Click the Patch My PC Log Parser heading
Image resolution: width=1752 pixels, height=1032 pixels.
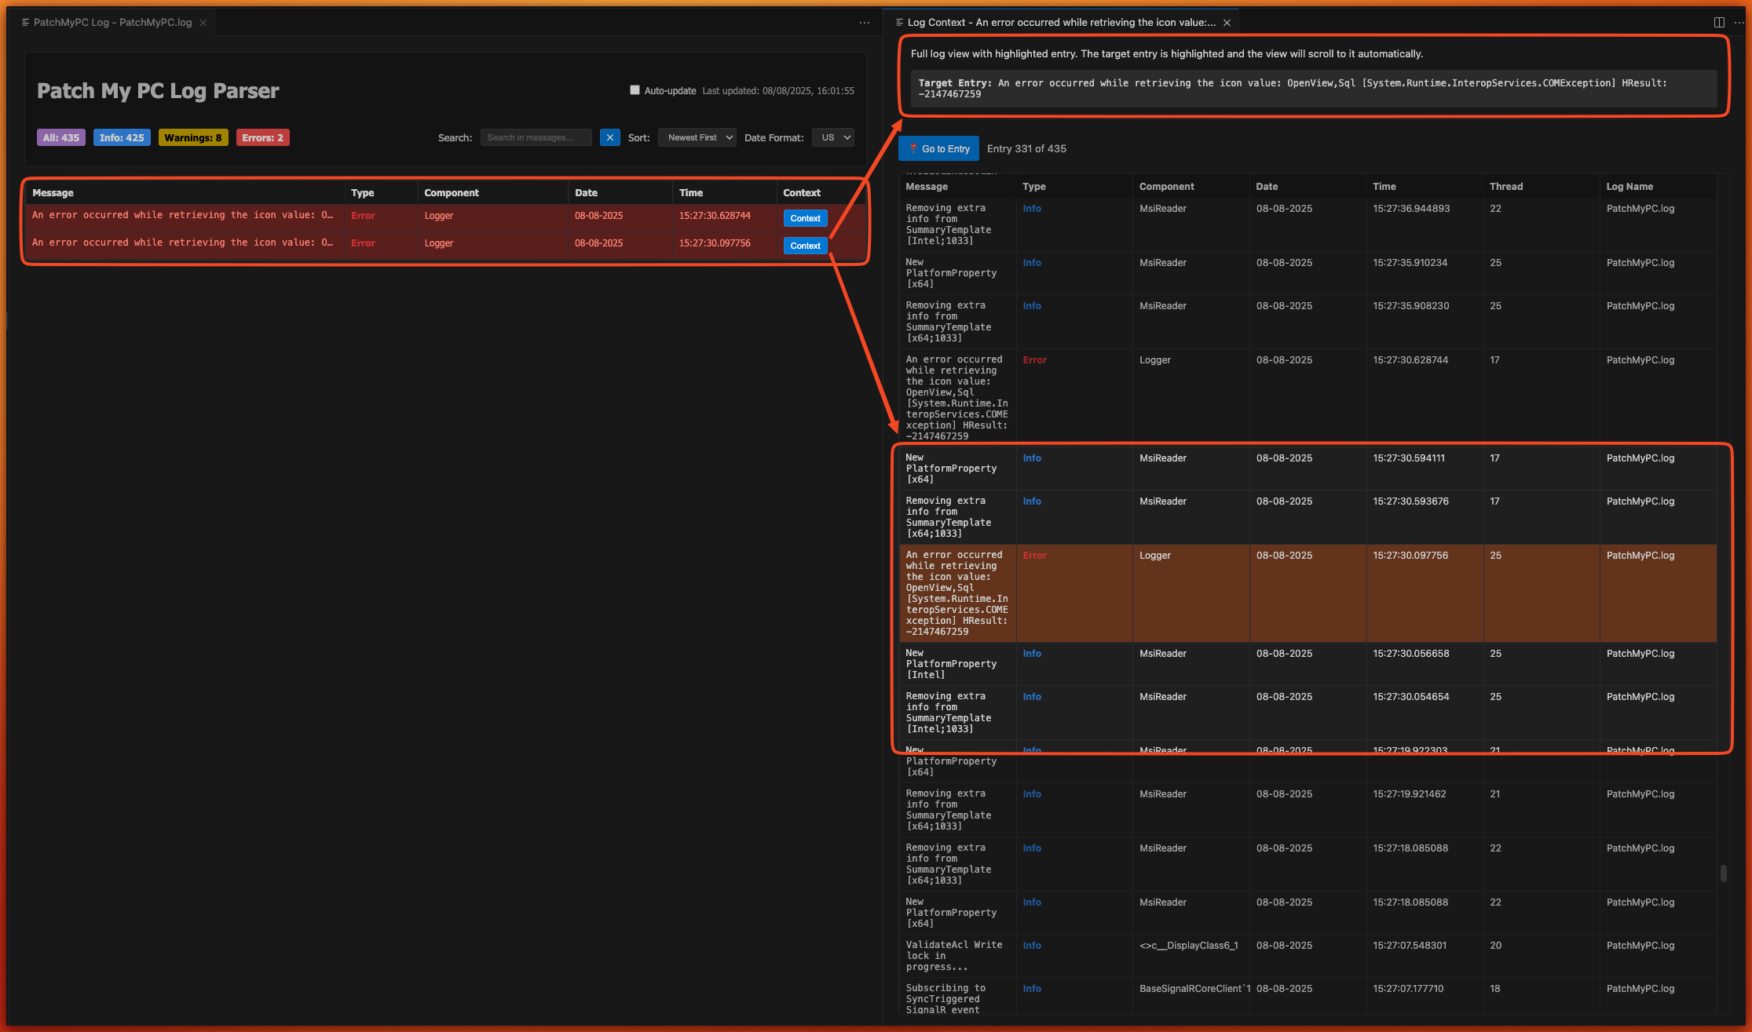[x=158, y=91]
